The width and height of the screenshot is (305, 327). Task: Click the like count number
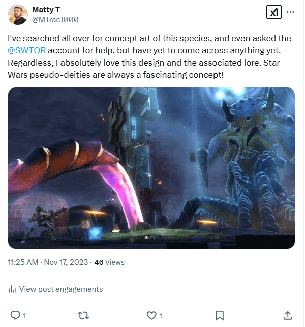pos(161,315)
